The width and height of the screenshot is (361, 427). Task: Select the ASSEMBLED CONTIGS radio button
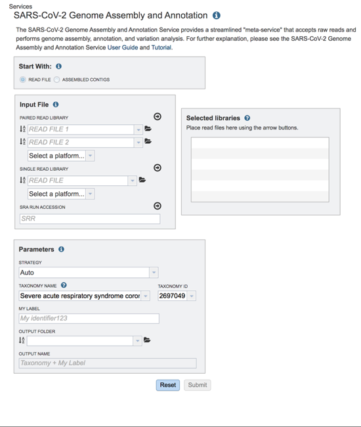pos(56,79)
